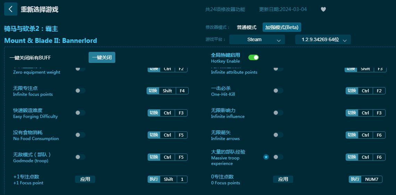The width and height of the screenshot is (396, 195).
Task: Click 切换 hotkey button for Easy Forging Difficulty
Action: [x=154, y=113]
